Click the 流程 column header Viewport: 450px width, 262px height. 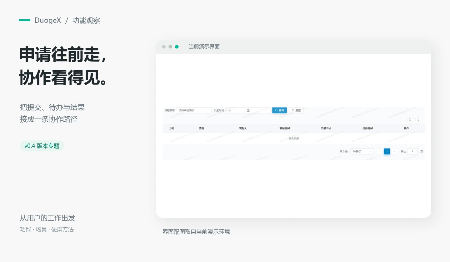tap(202, 129)
